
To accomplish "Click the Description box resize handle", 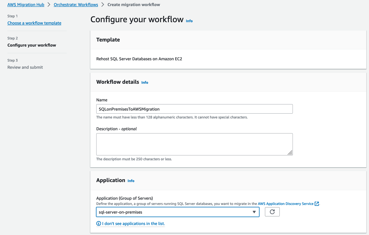I will 290,152.
